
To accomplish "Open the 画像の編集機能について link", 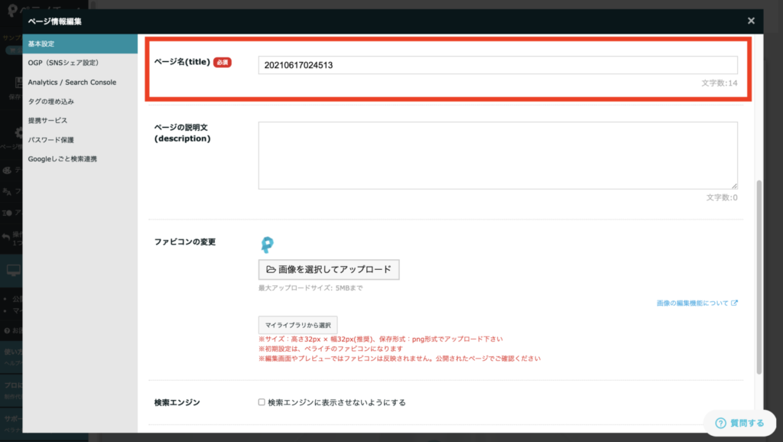I will tap(692, 303).
